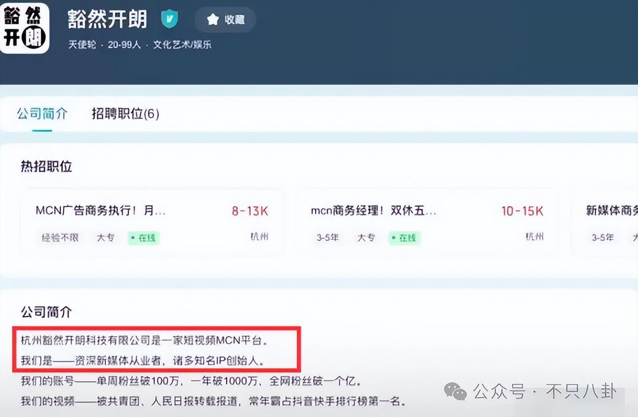This screenshot has height=417, width=638.
Task: Click 杭州 location on mcn商务经理 card
Action: point(534,237)
